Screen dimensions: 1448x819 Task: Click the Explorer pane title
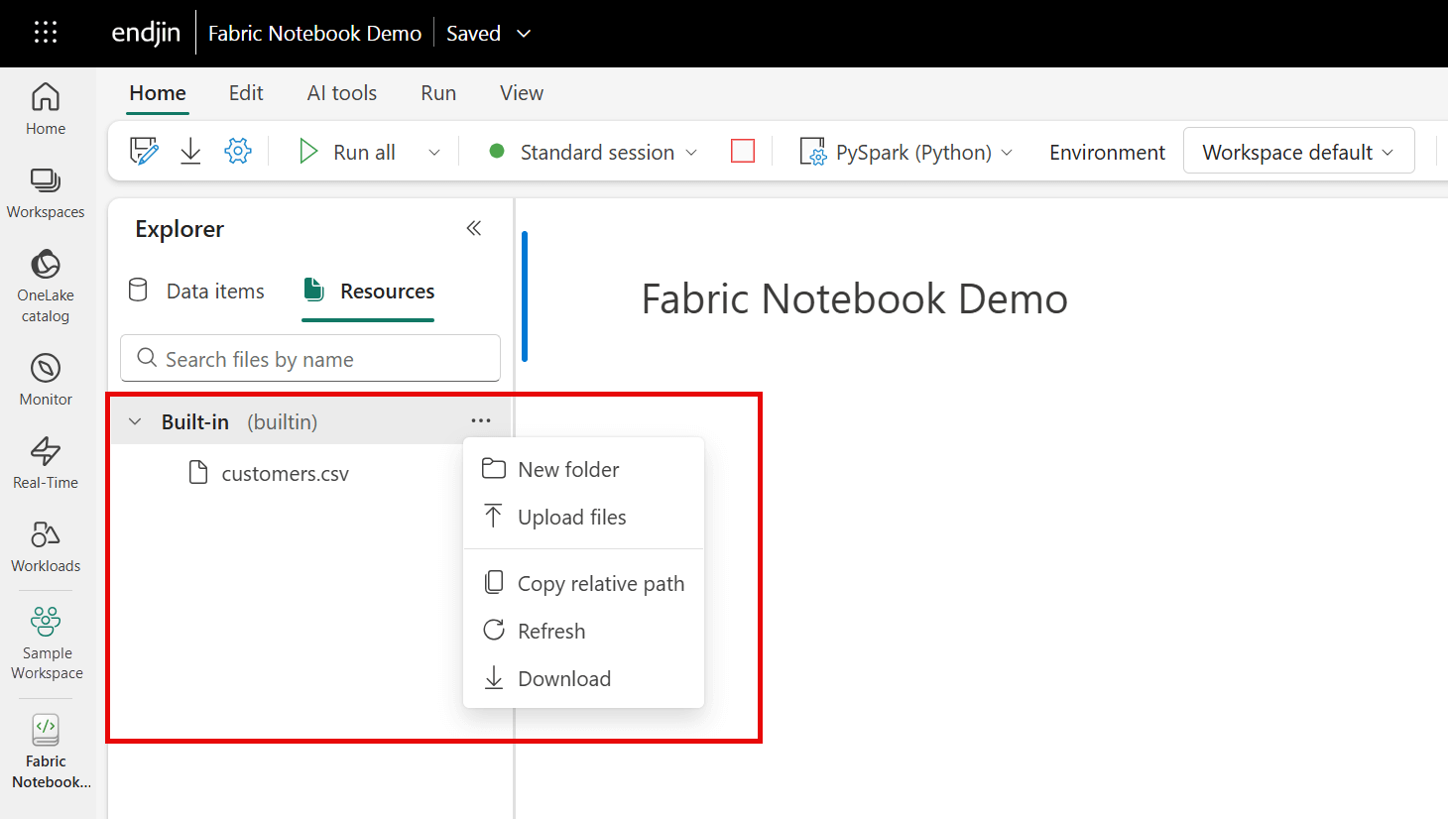pos(180,228)
